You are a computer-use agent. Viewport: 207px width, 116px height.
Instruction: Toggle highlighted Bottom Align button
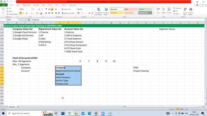click(x=52, y=9)
